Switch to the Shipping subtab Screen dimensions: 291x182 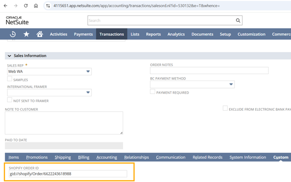pyautogui.click(x=63, y=157)
